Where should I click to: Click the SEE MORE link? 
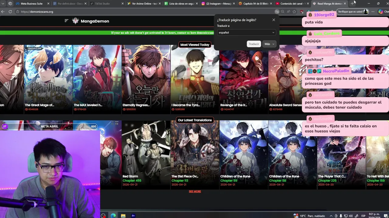(195, 191)
